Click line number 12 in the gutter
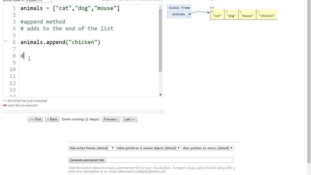The height and width of the screenshot is (175, 311). tap(13, 83)
